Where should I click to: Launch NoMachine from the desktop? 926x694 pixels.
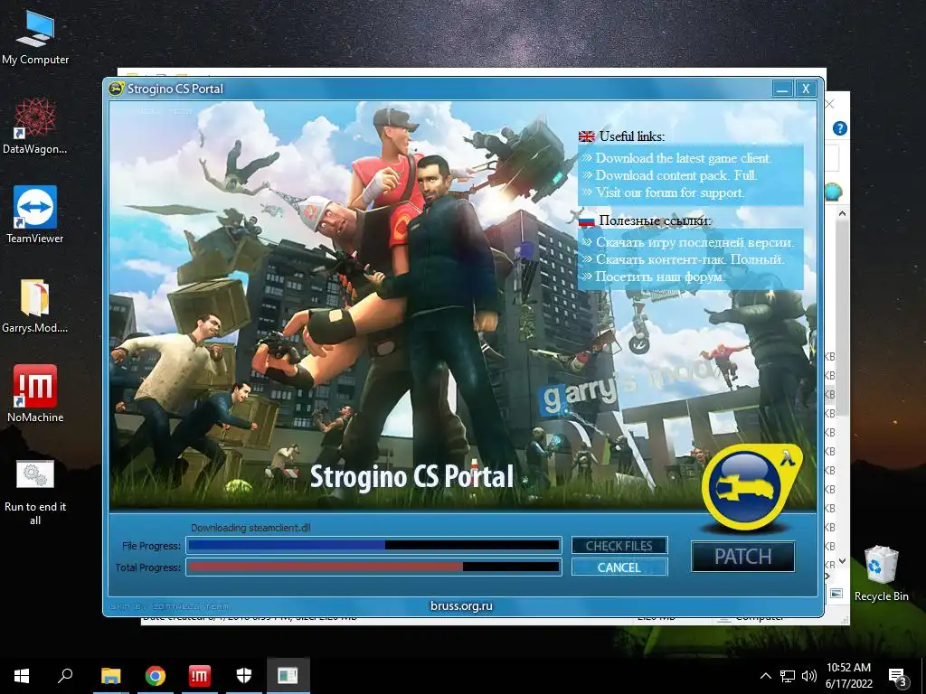pyautogui.click(x=35, y=394)
